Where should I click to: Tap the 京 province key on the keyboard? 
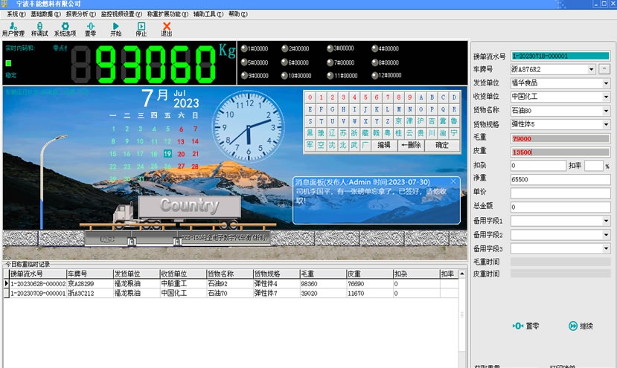point(399,121)
